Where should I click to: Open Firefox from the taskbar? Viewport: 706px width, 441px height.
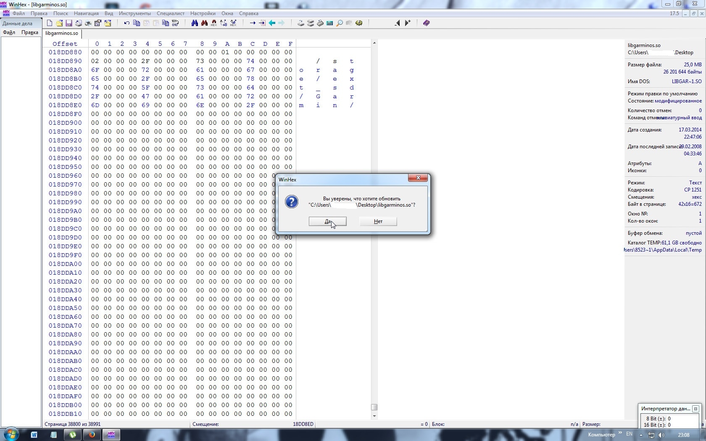coord(92,435)
